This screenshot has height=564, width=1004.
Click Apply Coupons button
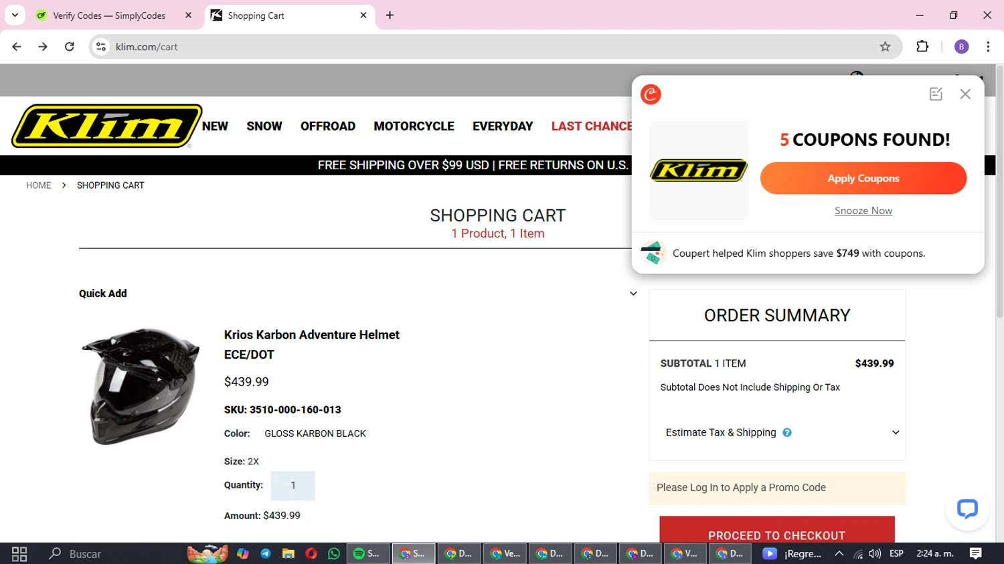tap(863, 178)
